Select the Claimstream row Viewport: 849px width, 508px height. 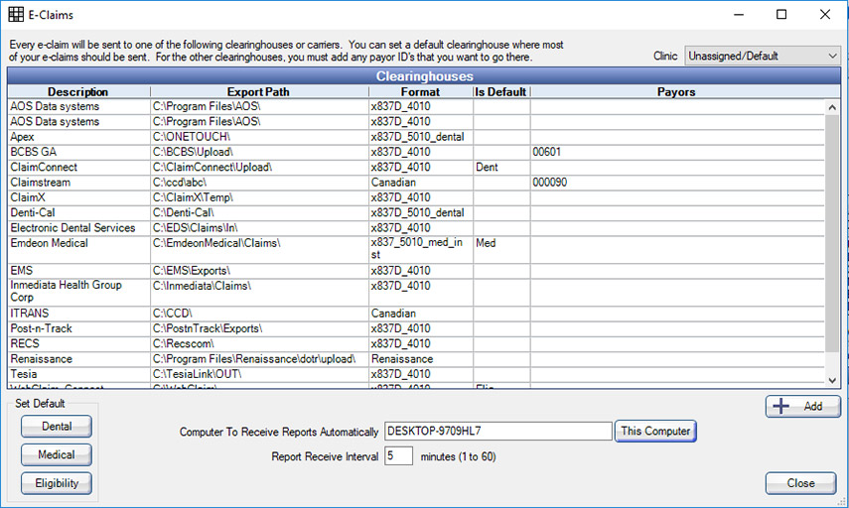click(x=416, y=183)
